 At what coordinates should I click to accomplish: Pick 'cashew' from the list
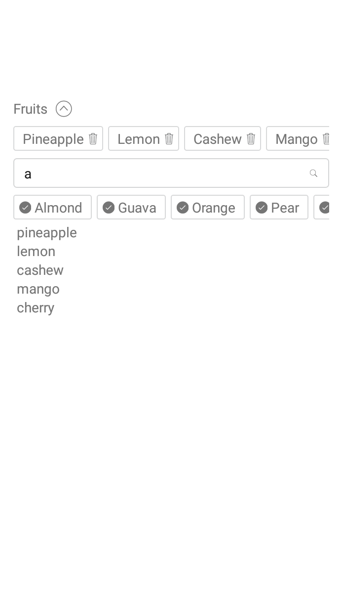40,270
